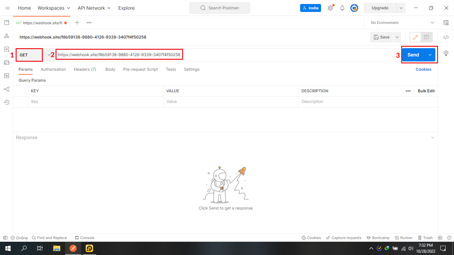The image size is (454, 255).
Task: Switch to the Authorization tab
Action: click(53, 69)
